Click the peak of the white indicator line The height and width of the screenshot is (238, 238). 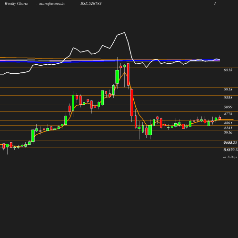click(x=124, y=32)
